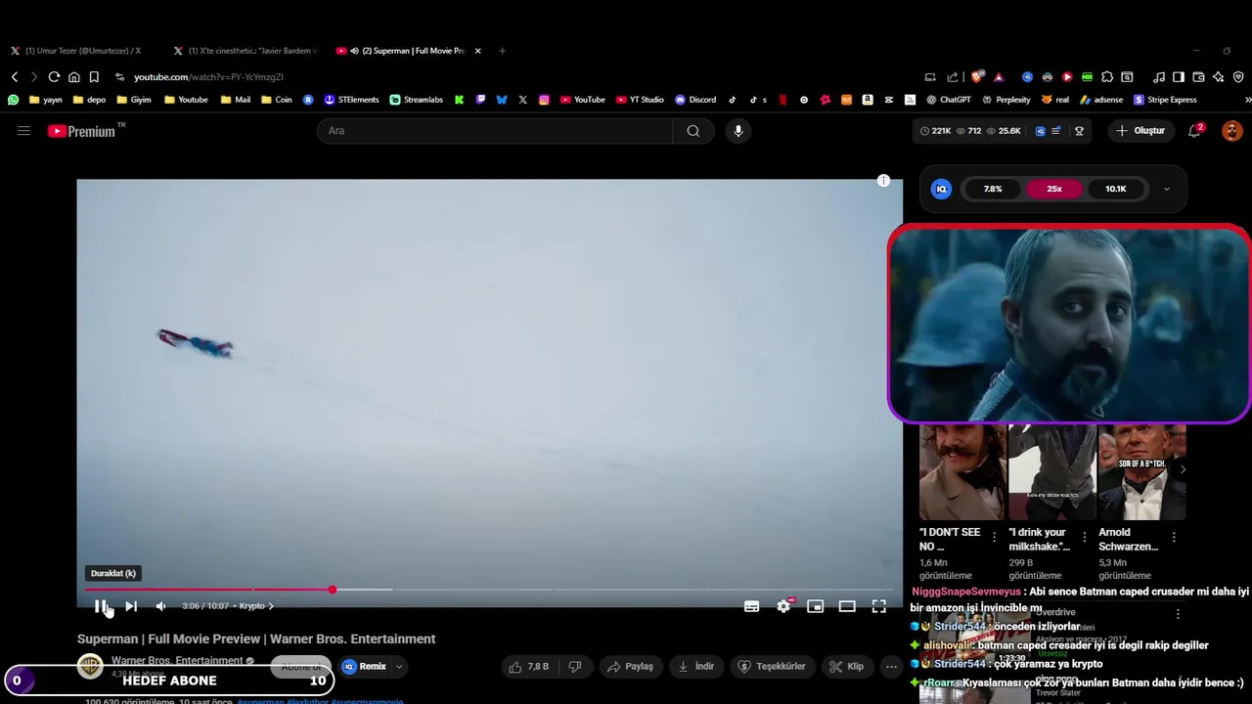
Task: Open more actions three-dot menu
Action: click(x=891, y=667)
